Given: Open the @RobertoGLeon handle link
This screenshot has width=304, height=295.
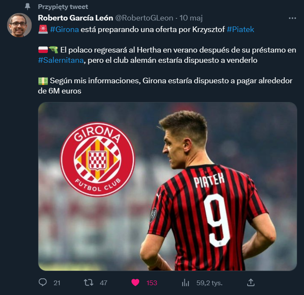Looking at the screenshot, I should click(x=144, y=18).
